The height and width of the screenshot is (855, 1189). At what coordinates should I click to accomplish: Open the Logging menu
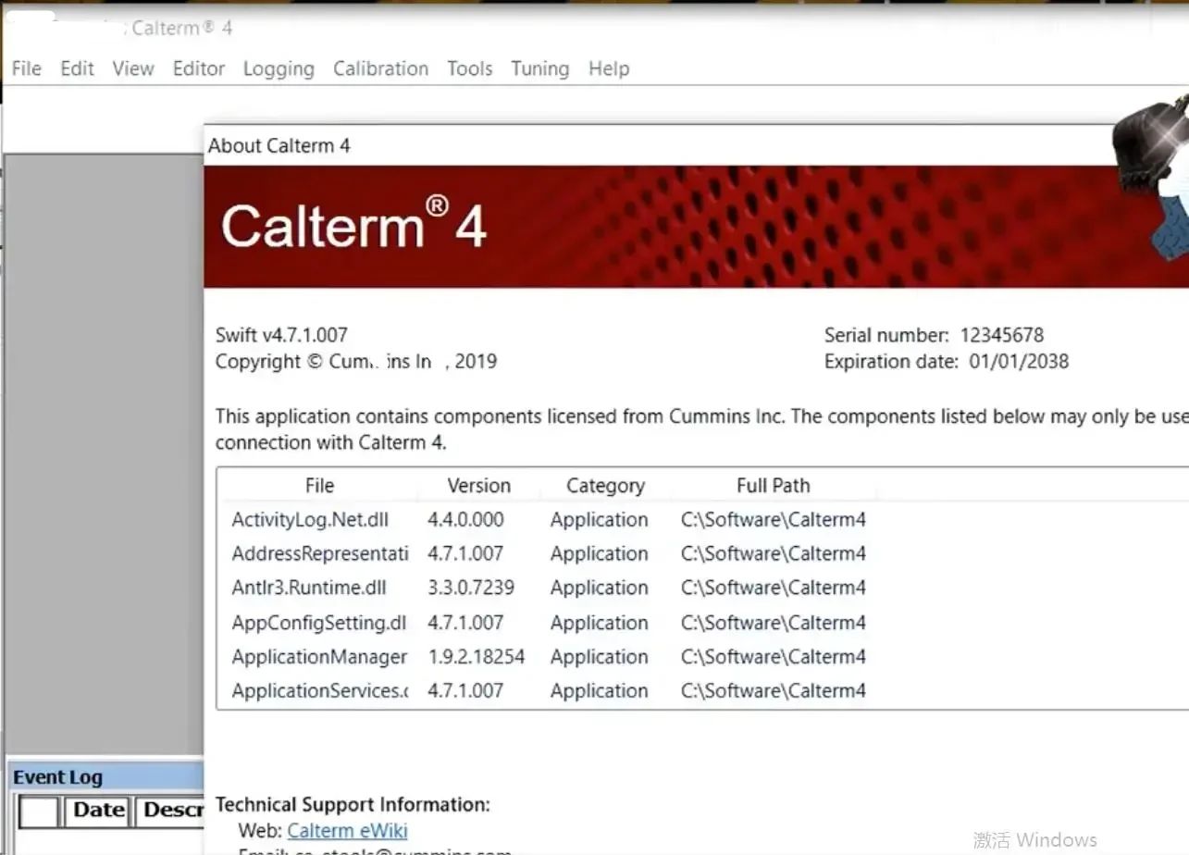point(279,68)
